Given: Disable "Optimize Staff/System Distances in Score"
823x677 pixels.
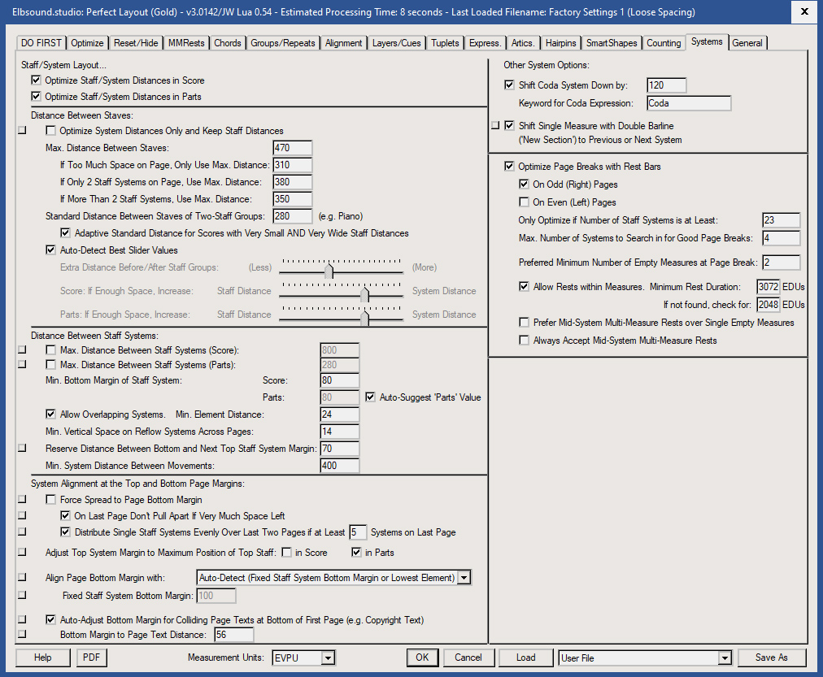Looking at the screenshot, I should point(36,80).
